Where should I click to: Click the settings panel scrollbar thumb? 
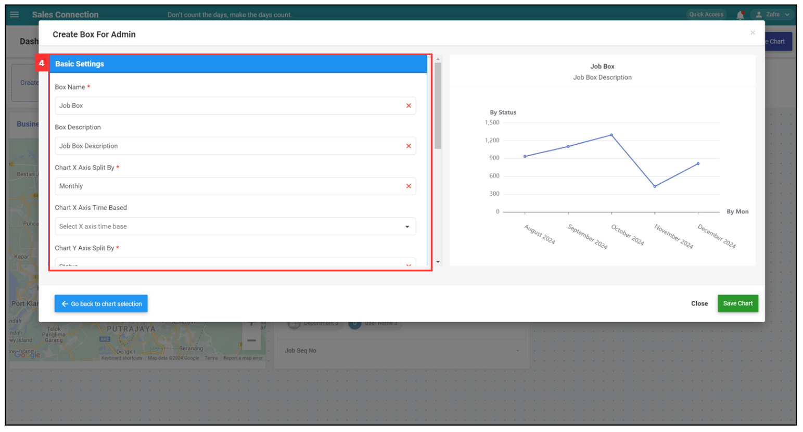click(x=438, y=106)
